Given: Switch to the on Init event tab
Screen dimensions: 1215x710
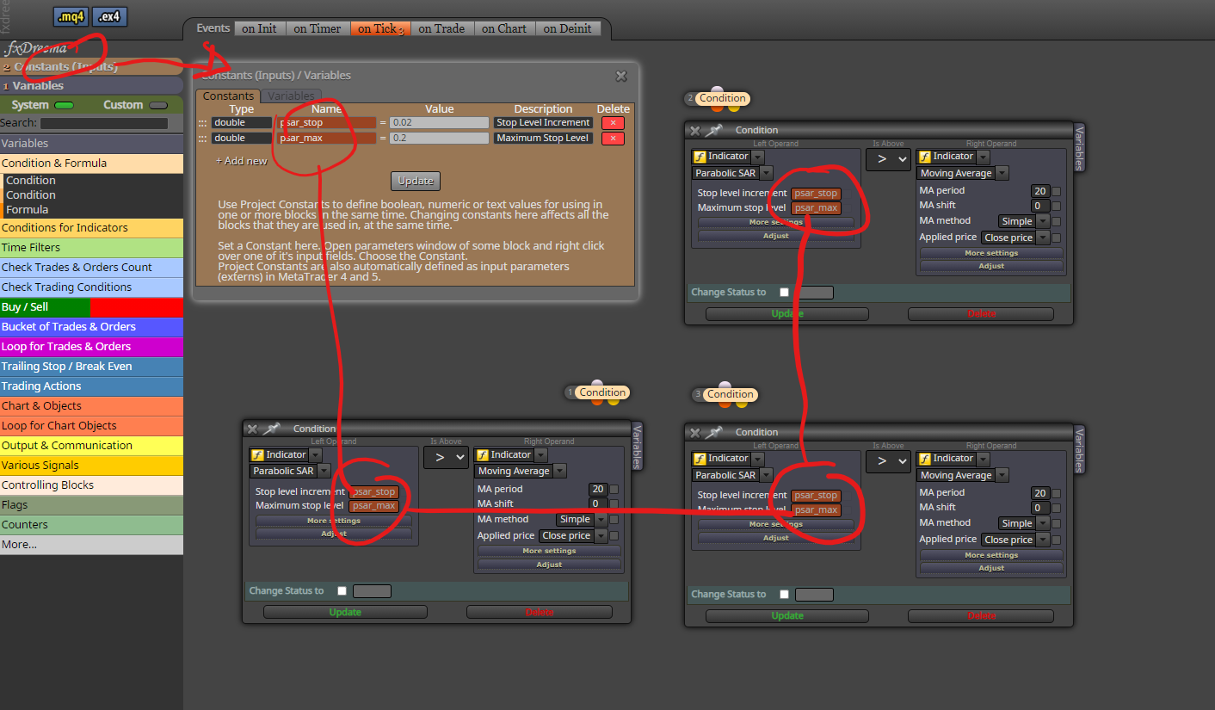Looking at the screenshot, I should coord(259,28).
